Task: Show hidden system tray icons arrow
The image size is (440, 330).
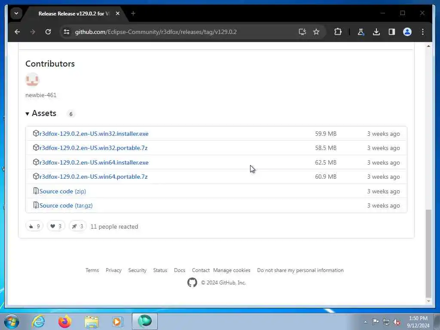Action: click(x=365, y=322)
